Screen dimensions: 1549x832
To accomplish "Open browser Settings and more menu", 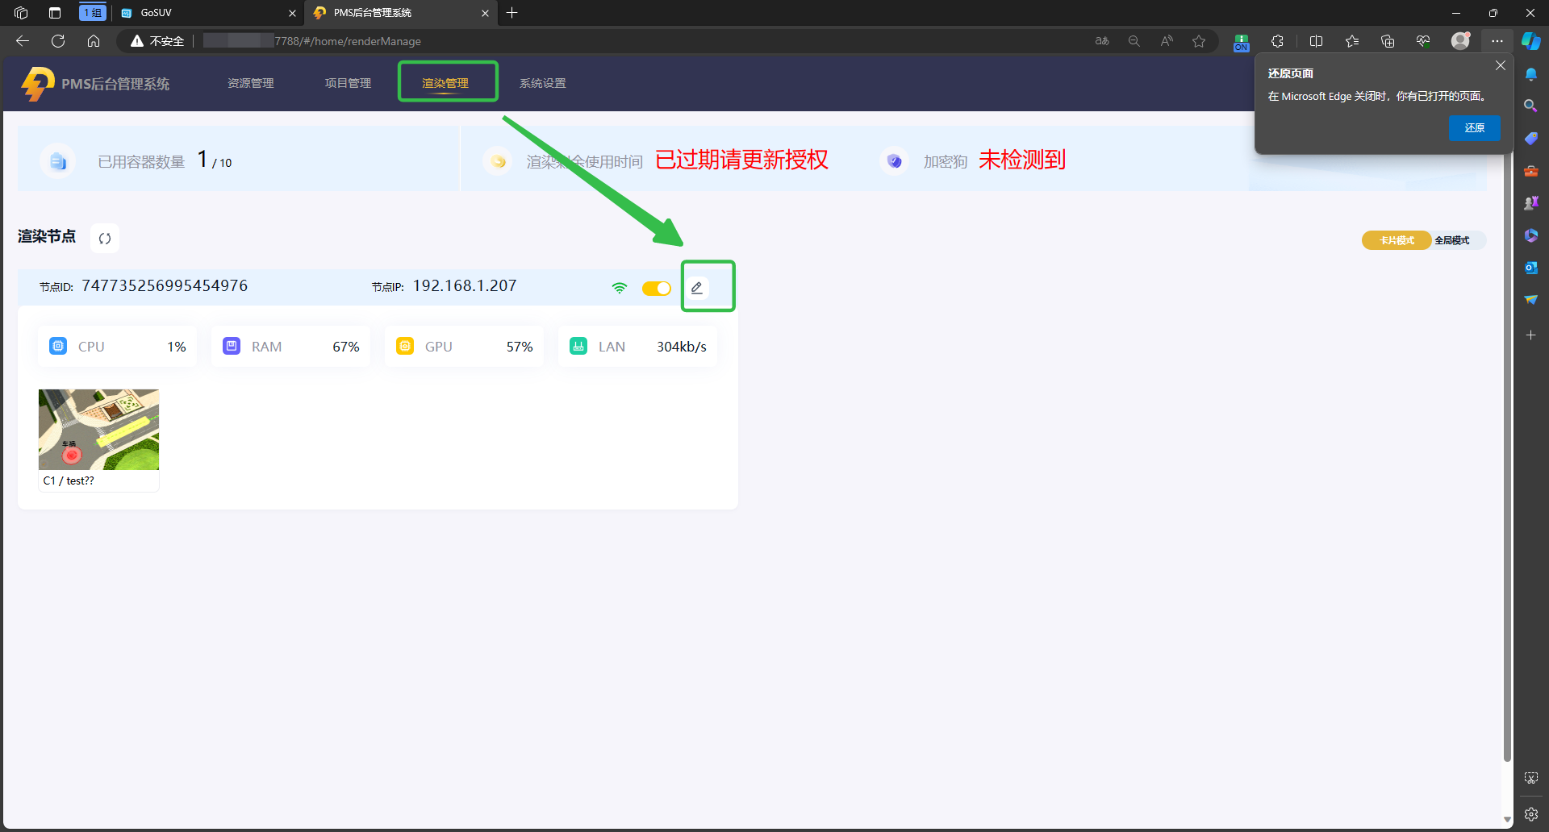I will coord(1497,41).
